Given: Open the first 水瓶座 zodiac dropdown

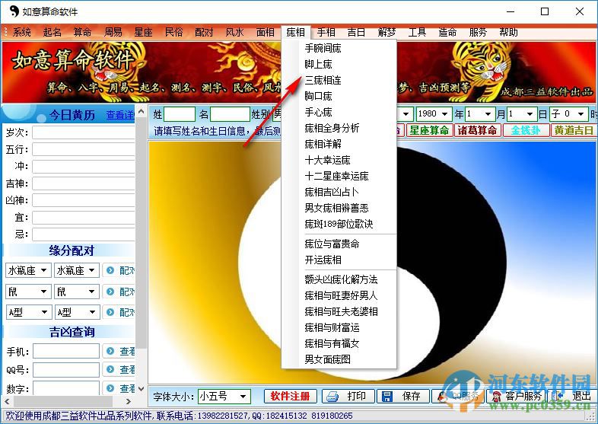Looking at the screenshot, I should tap(28, 270).
